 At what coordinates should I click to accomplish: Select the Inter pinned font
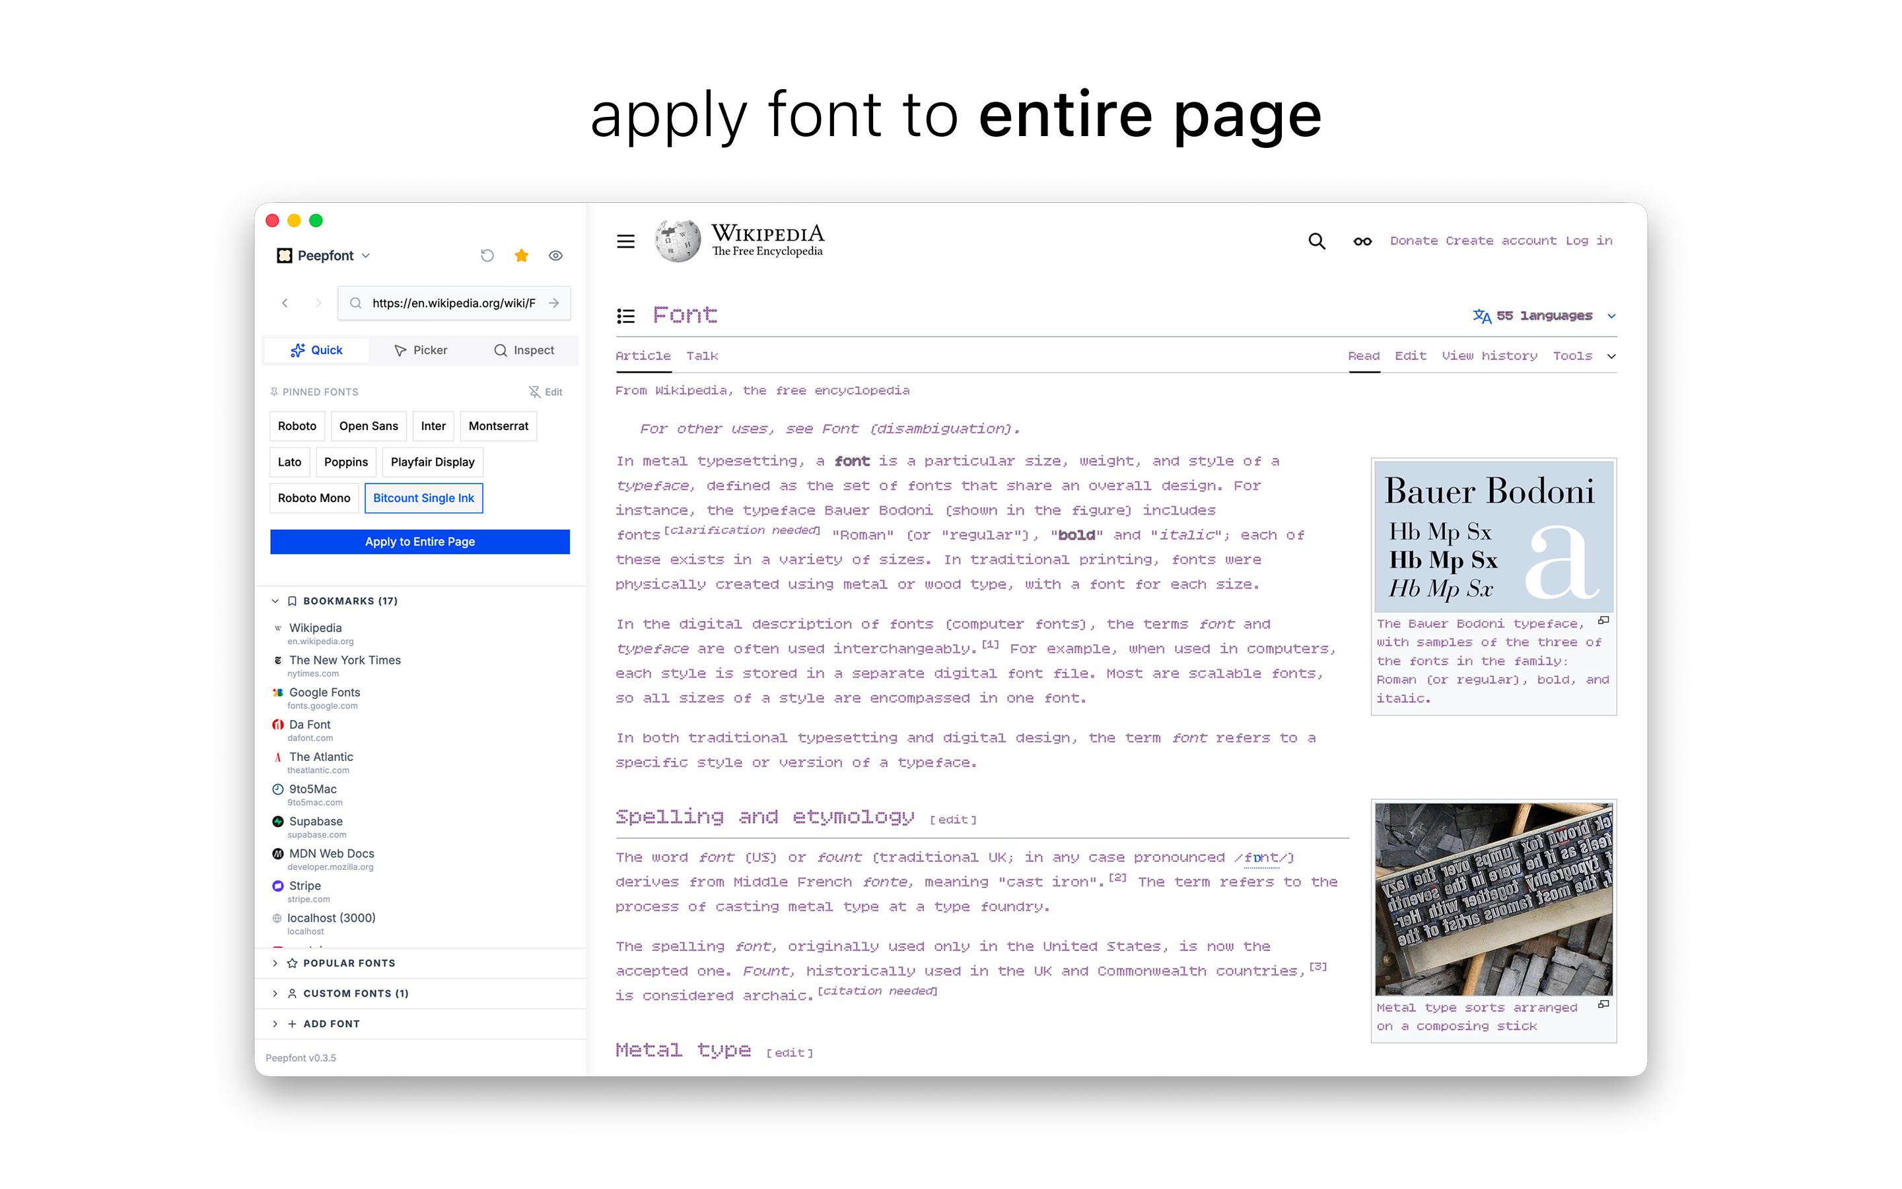(433, 425)
